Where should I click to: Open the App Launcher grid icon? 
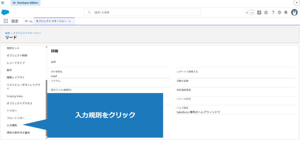(6, 21)
